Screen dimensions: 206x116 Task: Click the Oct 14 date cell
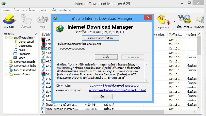pyautogui.click(x=176, y=57)
